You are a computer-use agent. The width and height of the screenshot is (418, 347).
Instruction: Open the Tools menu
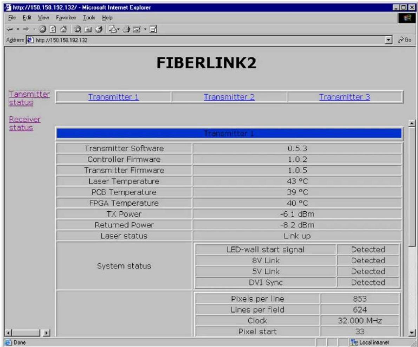click(89, 18)
